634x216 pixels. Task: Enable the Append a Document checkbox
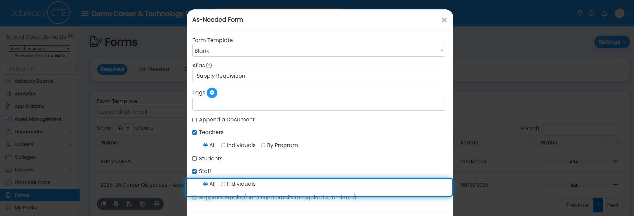[194, 120]
